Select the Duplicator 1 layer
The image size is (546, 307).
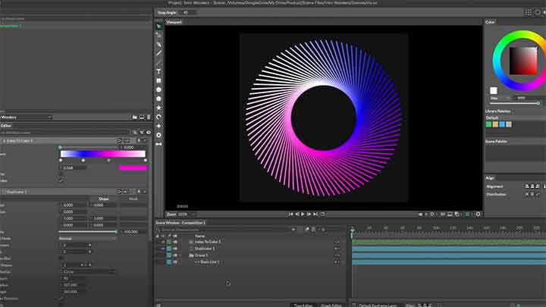click(205, 249)
